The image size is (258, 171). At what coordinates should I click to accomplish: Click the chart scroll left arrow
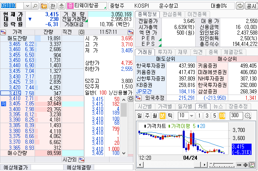(140, 165)
